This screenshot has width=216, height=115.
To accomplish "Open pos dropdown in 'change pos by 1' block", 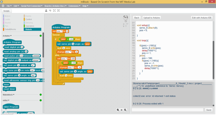I will 68,52.
